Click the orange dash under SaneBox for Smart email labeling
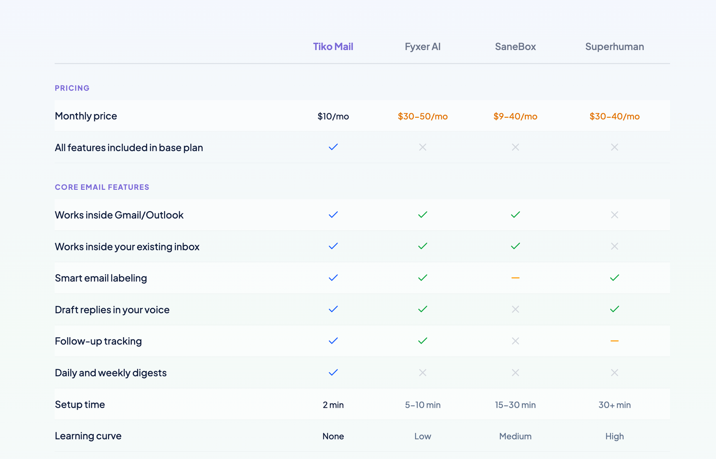The height and width of the screenshot is (459, 716). [x=515, y=278]
